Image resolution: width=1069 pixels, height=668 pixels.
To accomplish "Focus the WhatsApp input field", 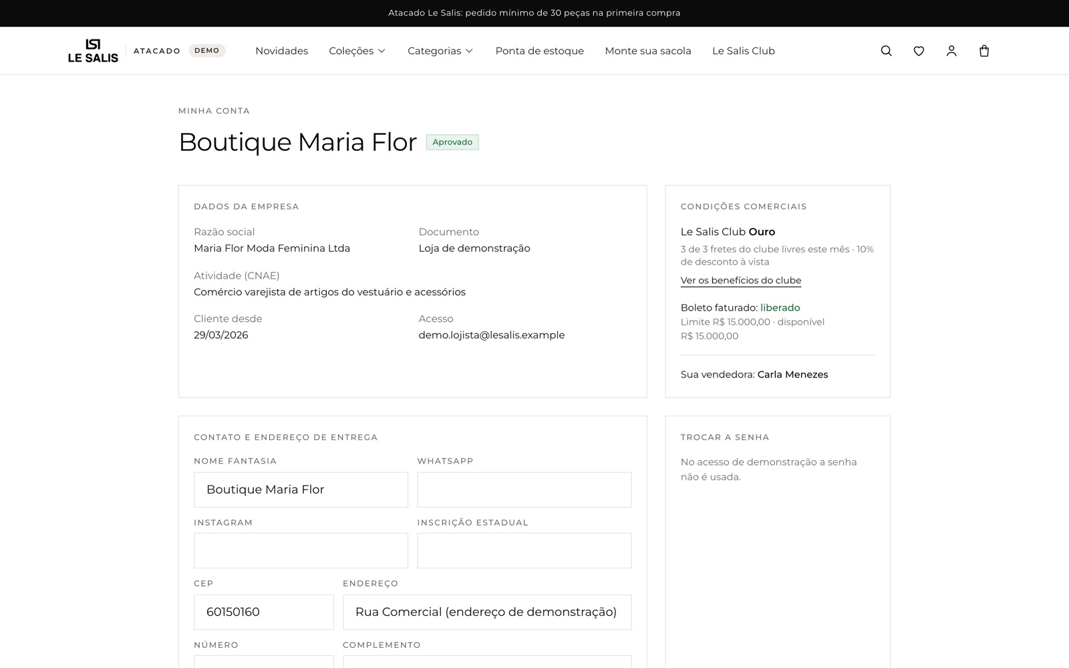I will point(524,490).
